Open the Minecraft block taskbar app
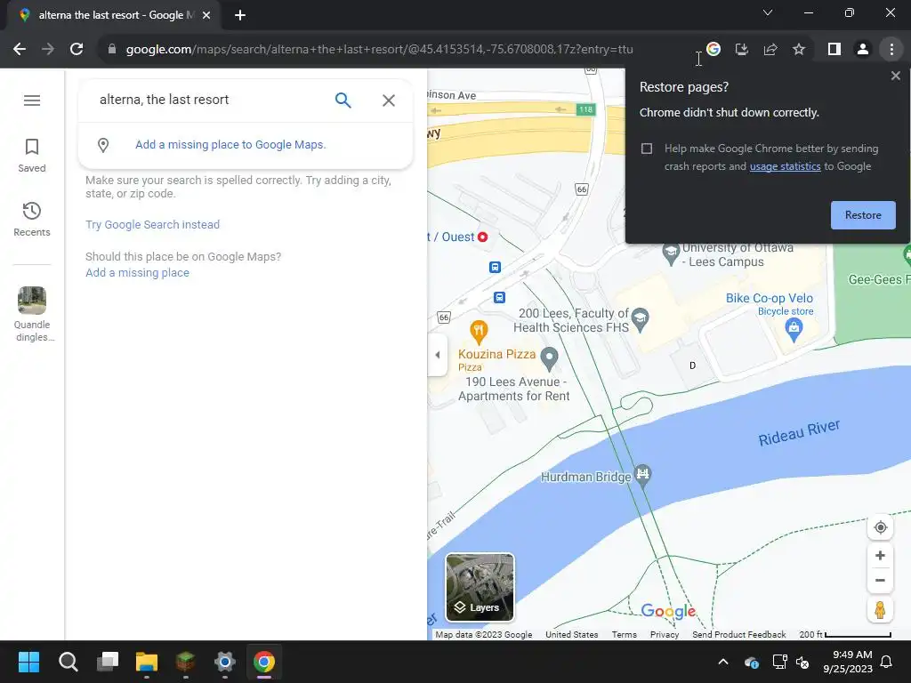Image resolution: width=911 pixels, height=683 pixels. [185, 662]
